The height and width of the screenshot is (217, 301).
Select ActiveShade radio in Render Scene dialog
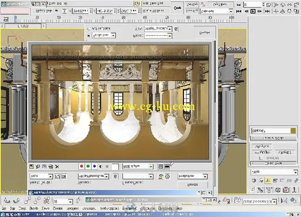tap(89, 29)
